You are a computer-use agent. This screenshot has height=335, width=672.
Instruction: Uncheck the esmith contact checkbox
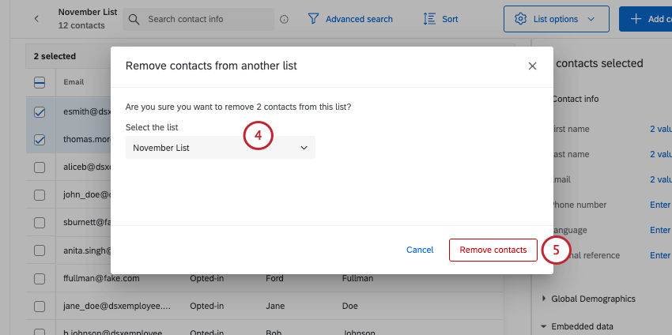(x=40, y=112)
